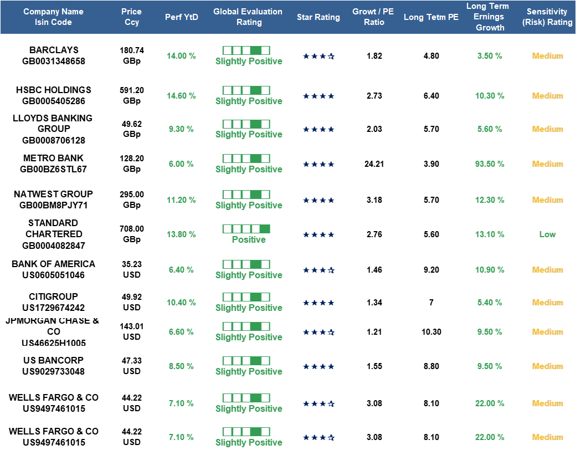Viewport: 576px width, 455px height.
Task: Click Metro Bank's evaluation rating bar
Action: point(246,159)
